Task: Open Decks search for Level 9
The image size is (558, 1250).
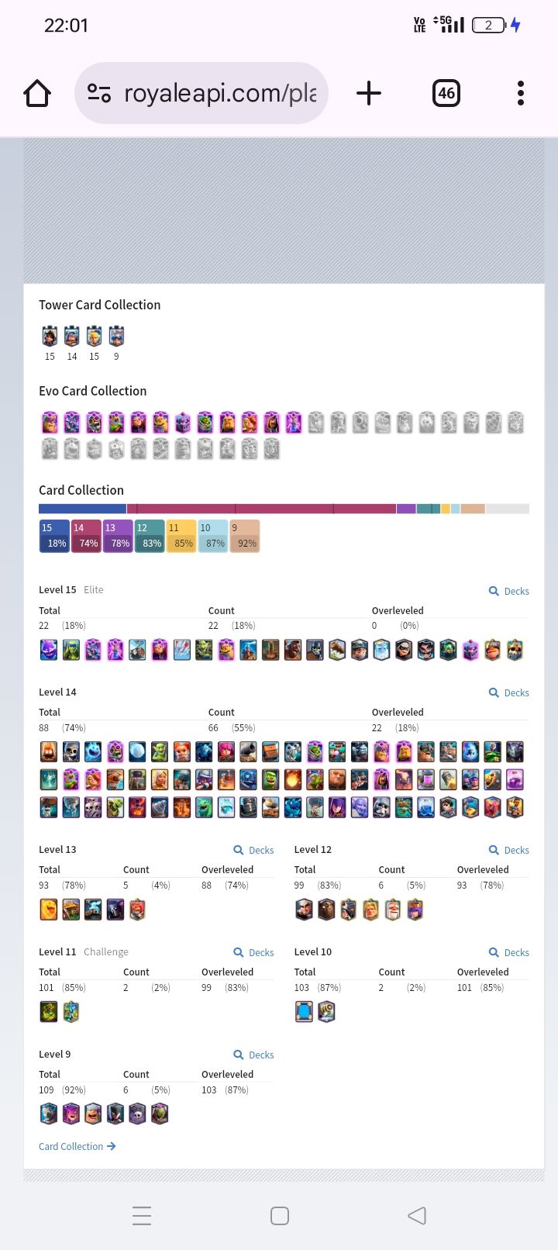Action: (253, 1055)
